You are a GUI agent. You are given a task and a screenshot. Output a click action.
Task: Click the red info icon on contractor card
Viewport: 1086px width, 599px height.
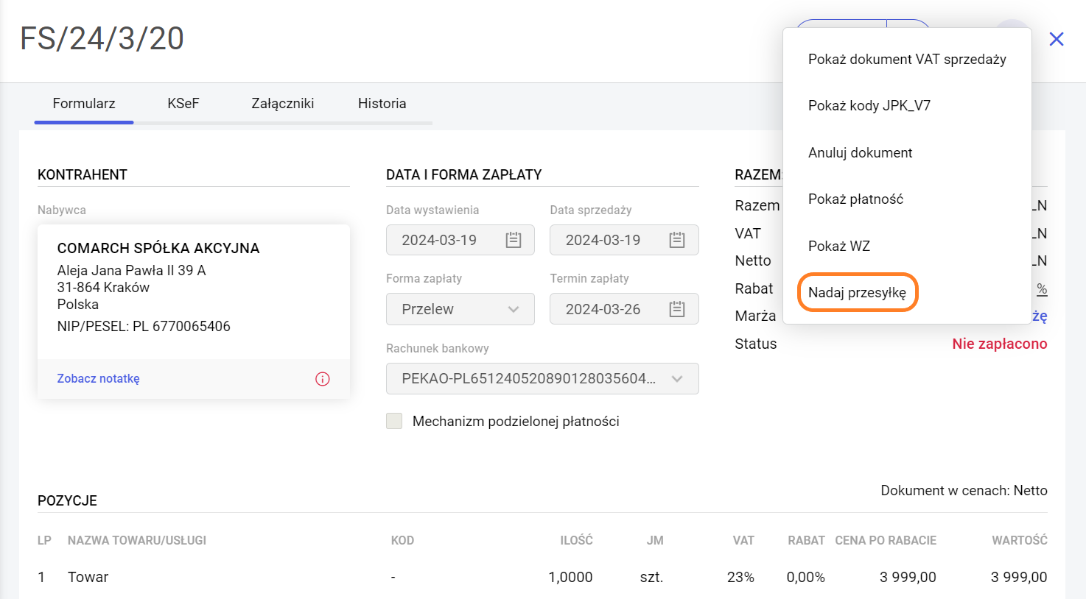323,379
